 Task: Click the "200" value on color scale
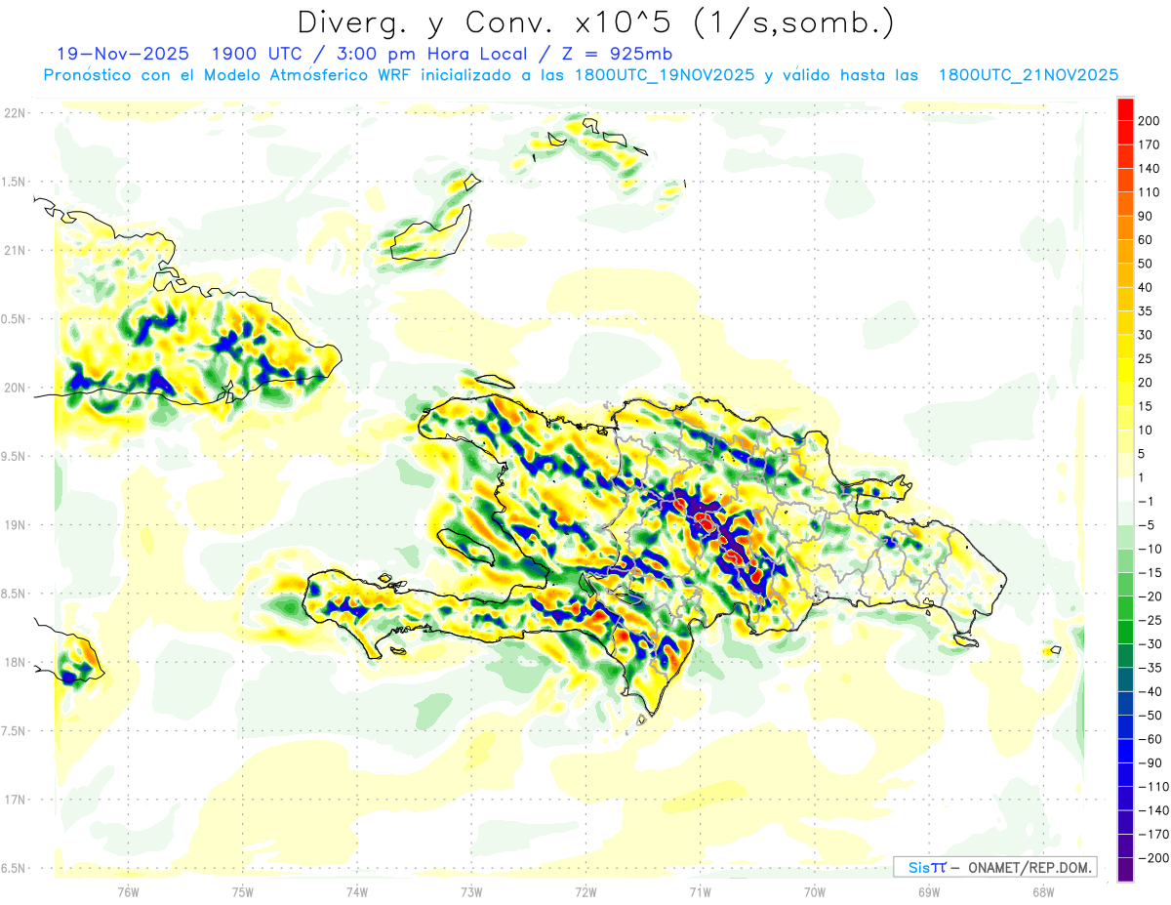[1149, 121]
